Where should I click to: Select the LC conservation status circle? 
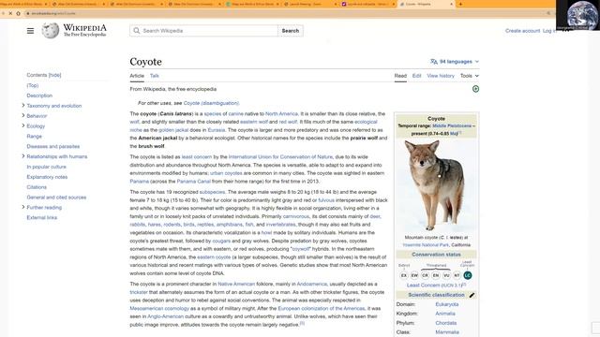click(468, 275)
